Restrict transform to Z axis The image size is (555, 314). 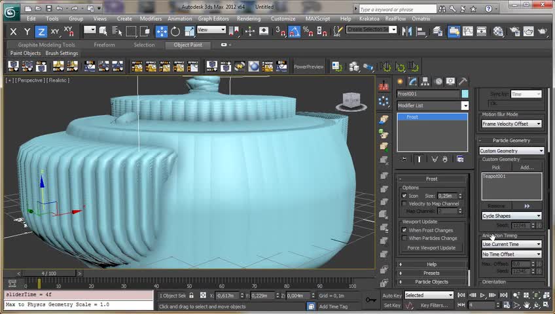[41, 31]
